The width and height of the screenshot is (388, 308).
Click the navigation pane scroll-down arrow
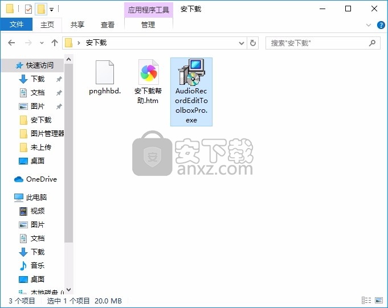(x=69, y=289)
